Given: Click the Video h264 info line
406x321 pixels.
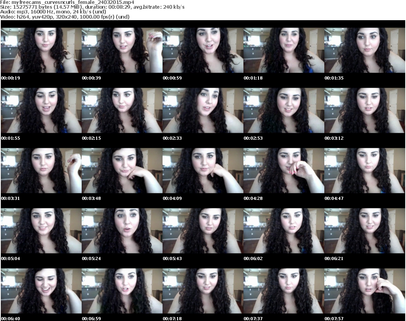Looking at the screenshot, I should tap(65, 17).
